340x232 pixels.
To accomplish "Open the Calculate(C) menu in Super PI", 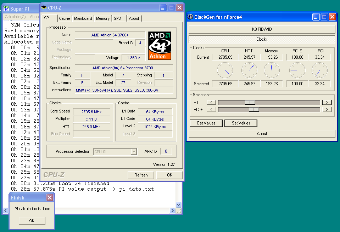I will point(15,17).
